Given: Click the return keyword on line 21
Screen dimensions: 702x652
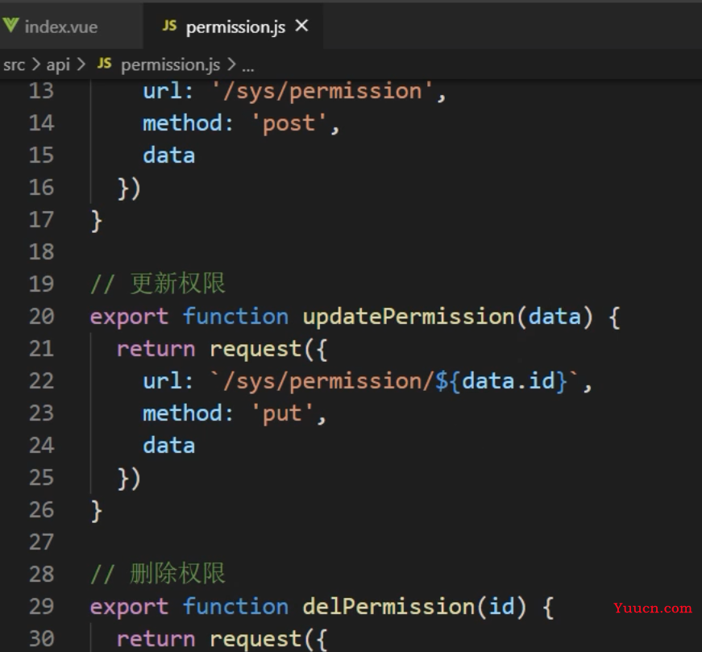Looking at the screenshot, I should [x=156, y=349].
